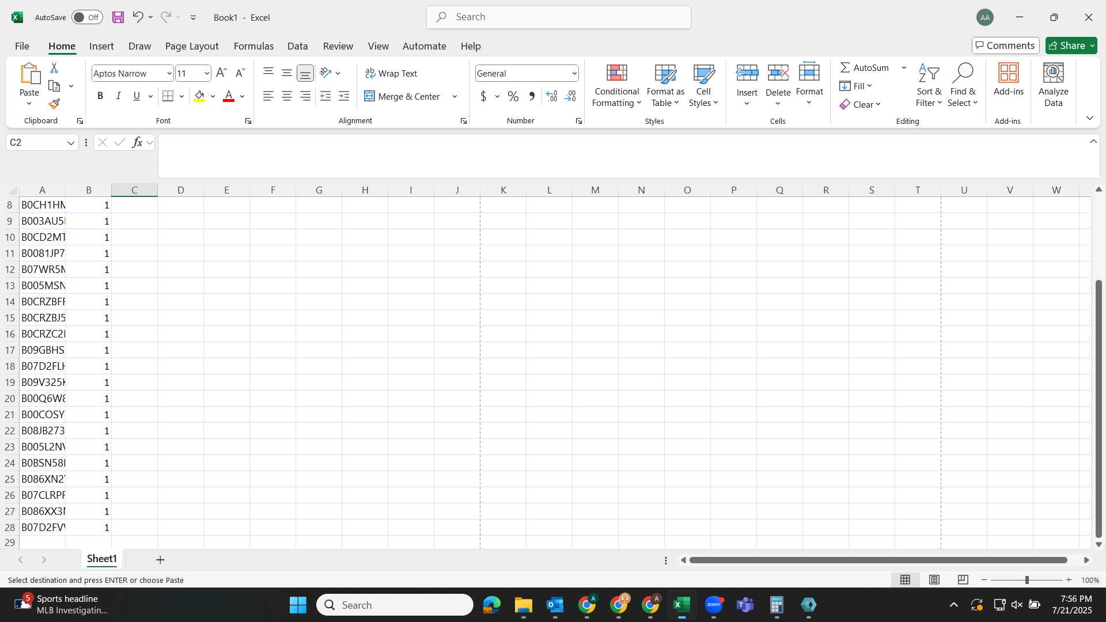
Task: Open the font size dropdown
Action: [207, 73]
